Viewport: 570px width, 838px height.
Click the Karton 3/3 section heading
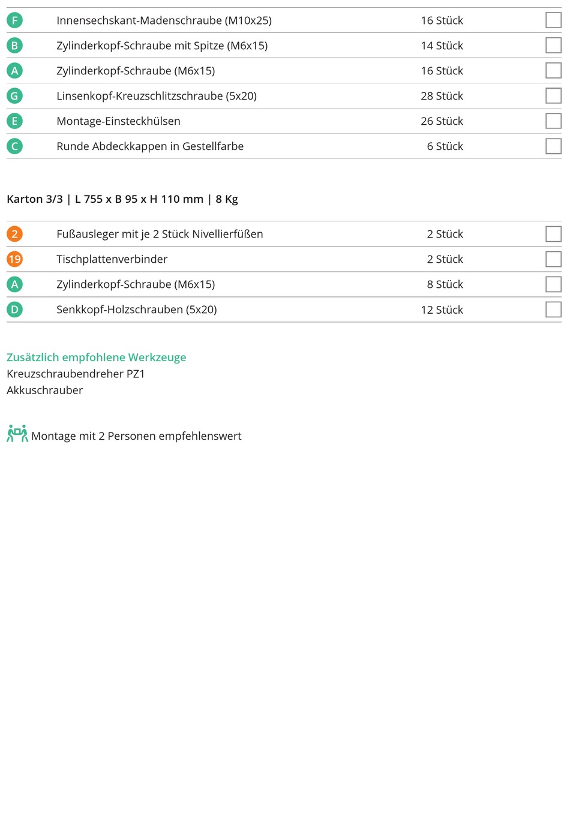122,199
